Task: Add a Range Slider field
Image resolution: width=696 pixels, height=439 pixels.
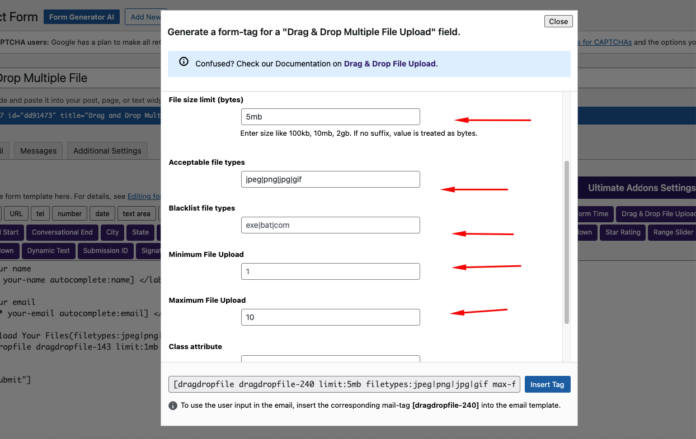Action: click(674, 232)
